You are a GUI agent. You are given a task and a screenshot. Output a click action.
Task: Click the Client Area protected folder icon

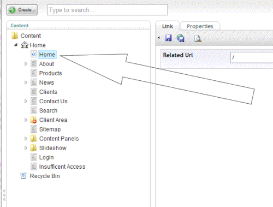pos(33,120)
